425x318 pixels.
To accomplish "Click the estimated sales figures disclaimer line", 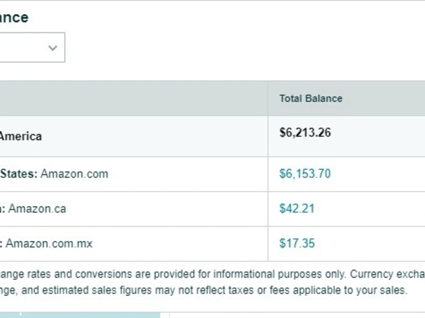I will pos(203,290).
